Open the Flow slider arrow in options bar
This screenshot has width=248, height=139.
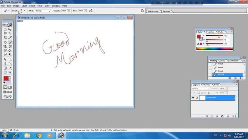pyautogui.click(x=85, y=11)
